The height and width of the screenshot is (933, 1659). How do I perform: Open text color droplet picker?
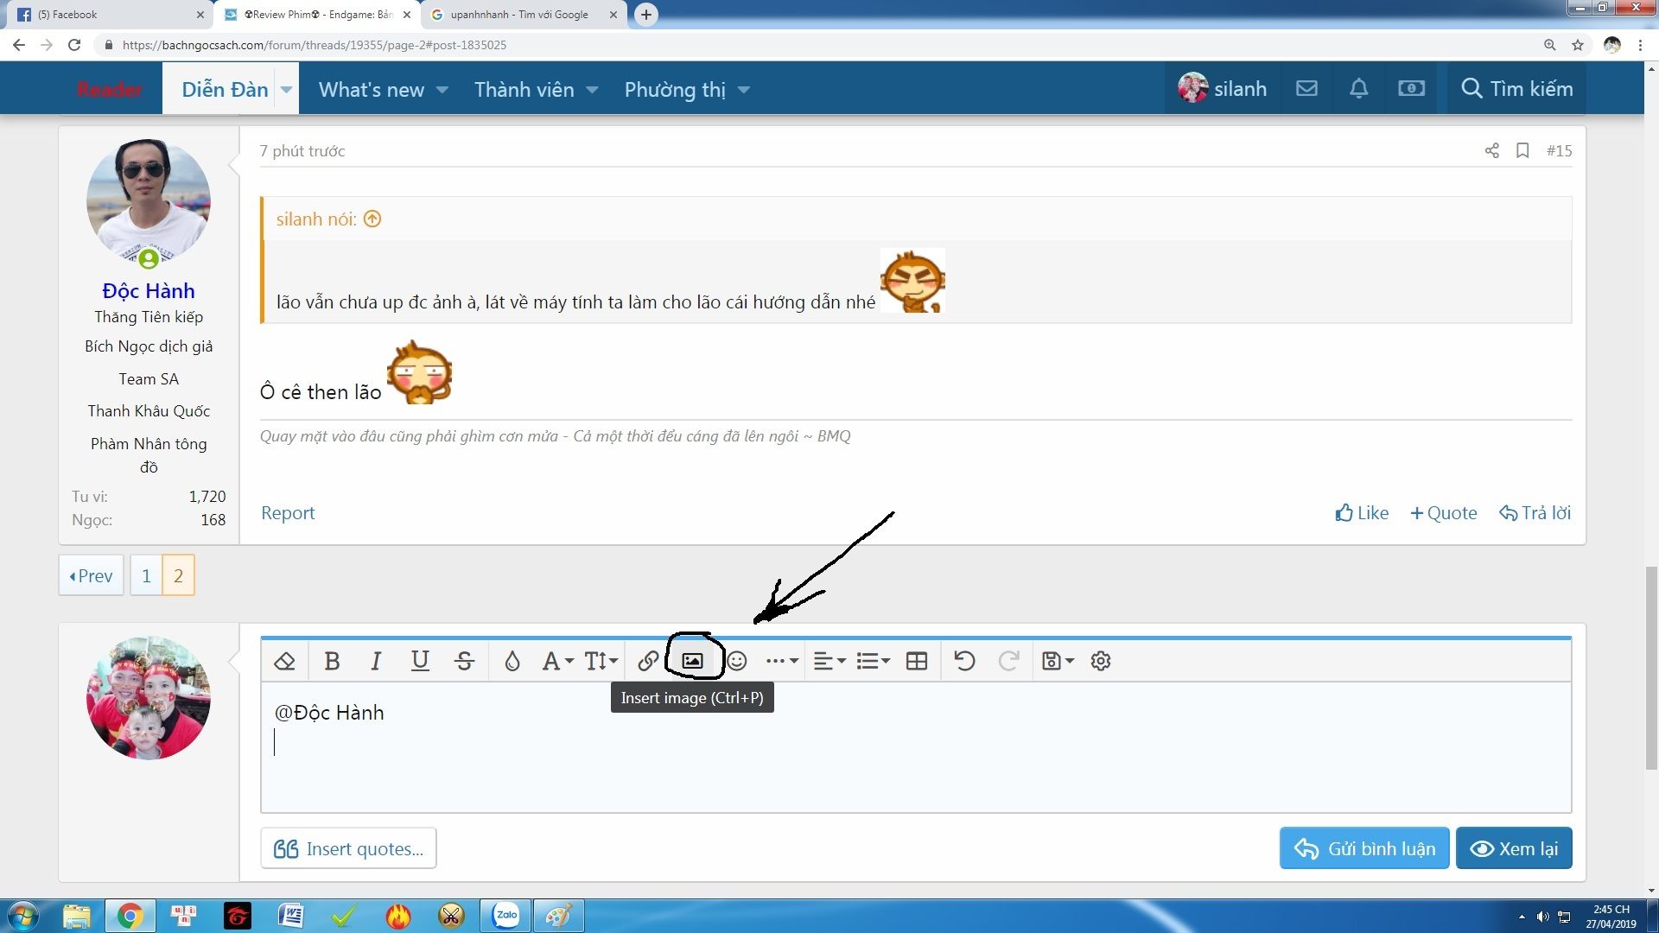tap(512, 661)
